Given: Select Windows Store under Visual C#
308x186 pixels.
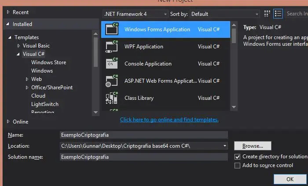Looking at the screenshot, I should point(48,62).
